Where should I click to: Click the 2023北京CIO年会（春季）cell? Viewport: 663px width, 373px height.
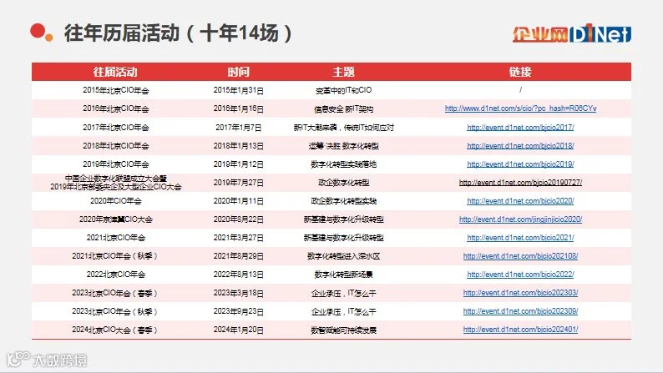click(x=115, y=293)
